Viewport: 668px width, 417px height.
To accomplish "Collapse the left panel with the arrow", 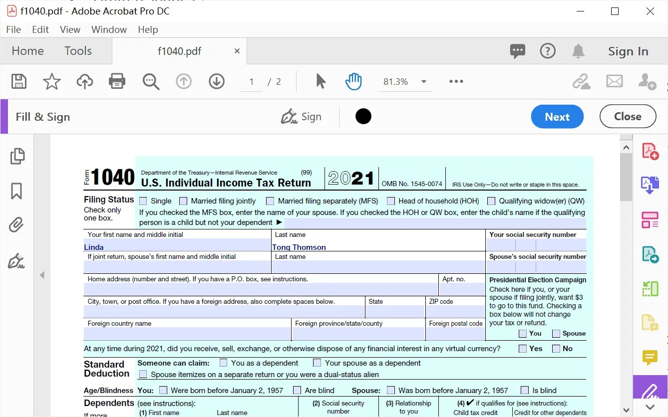I will click(42, 275).
